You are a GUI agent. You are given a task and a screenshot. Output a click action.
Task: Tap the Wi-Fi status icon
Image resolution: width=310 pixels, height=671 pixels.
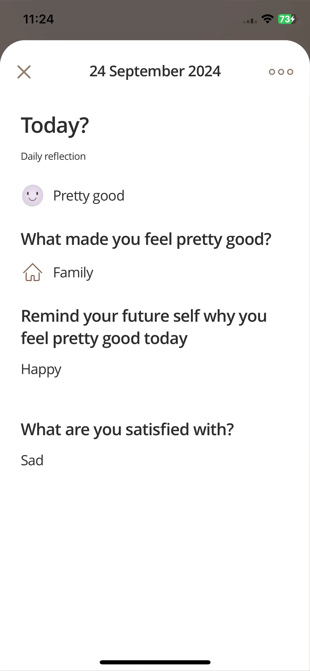click(267, 19)
